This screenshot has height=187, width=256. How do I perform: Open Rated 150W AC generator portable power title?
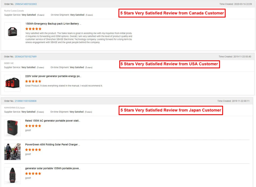click(x=53, y=121)
